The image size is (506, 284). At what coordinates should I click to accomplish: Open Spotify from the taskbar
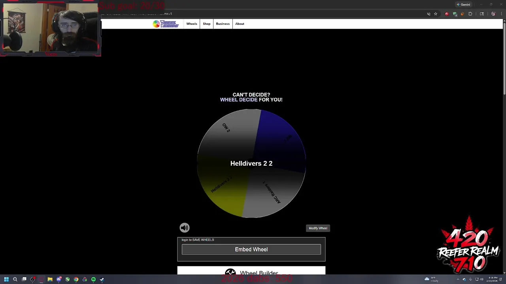pyautogui.click(x=93, y=279)
